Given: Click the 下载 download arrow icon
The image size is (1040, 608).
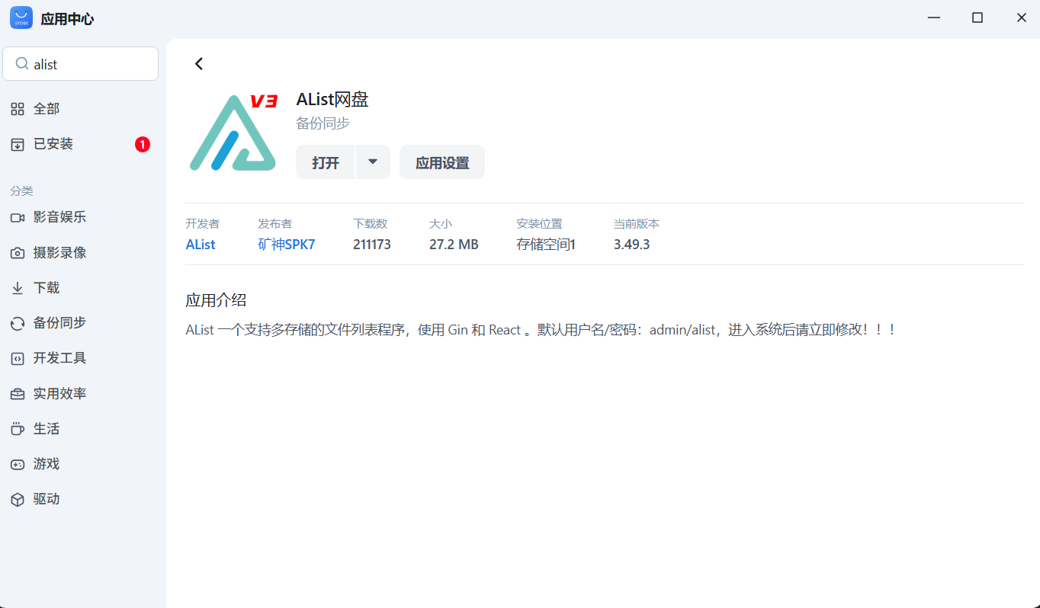Looking at the screenshot, I should (x=18, y=288).
